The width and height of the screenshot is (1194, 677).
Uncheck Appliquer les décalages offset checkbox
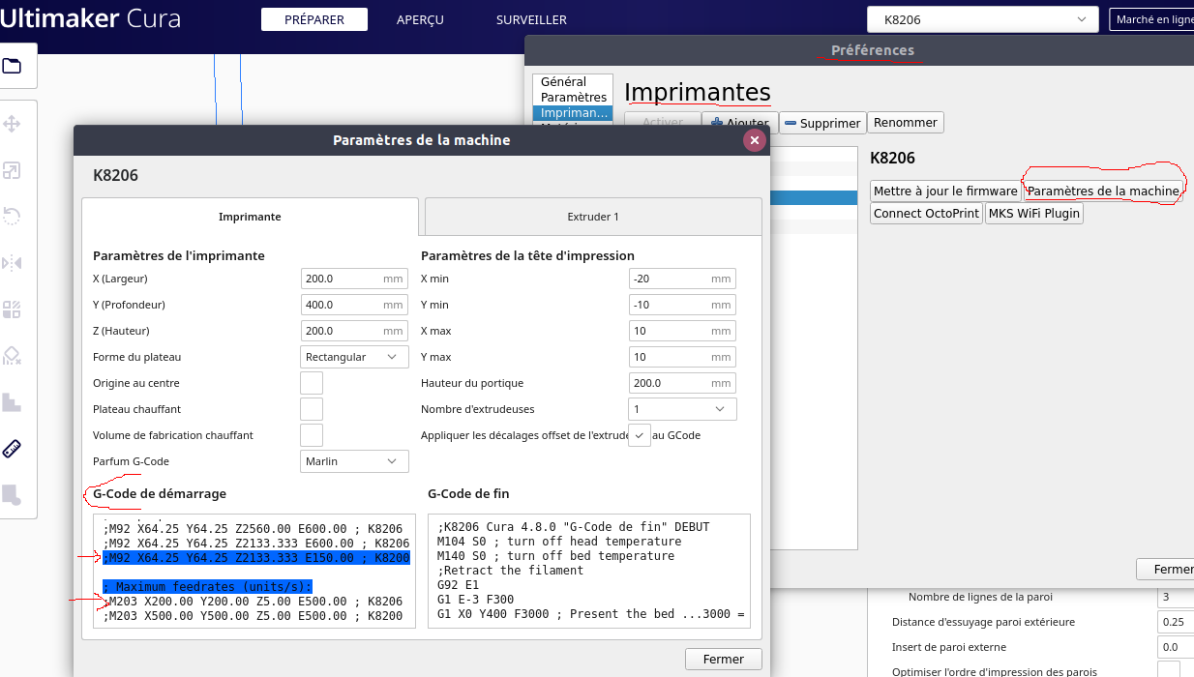click(x=640, y=435)
